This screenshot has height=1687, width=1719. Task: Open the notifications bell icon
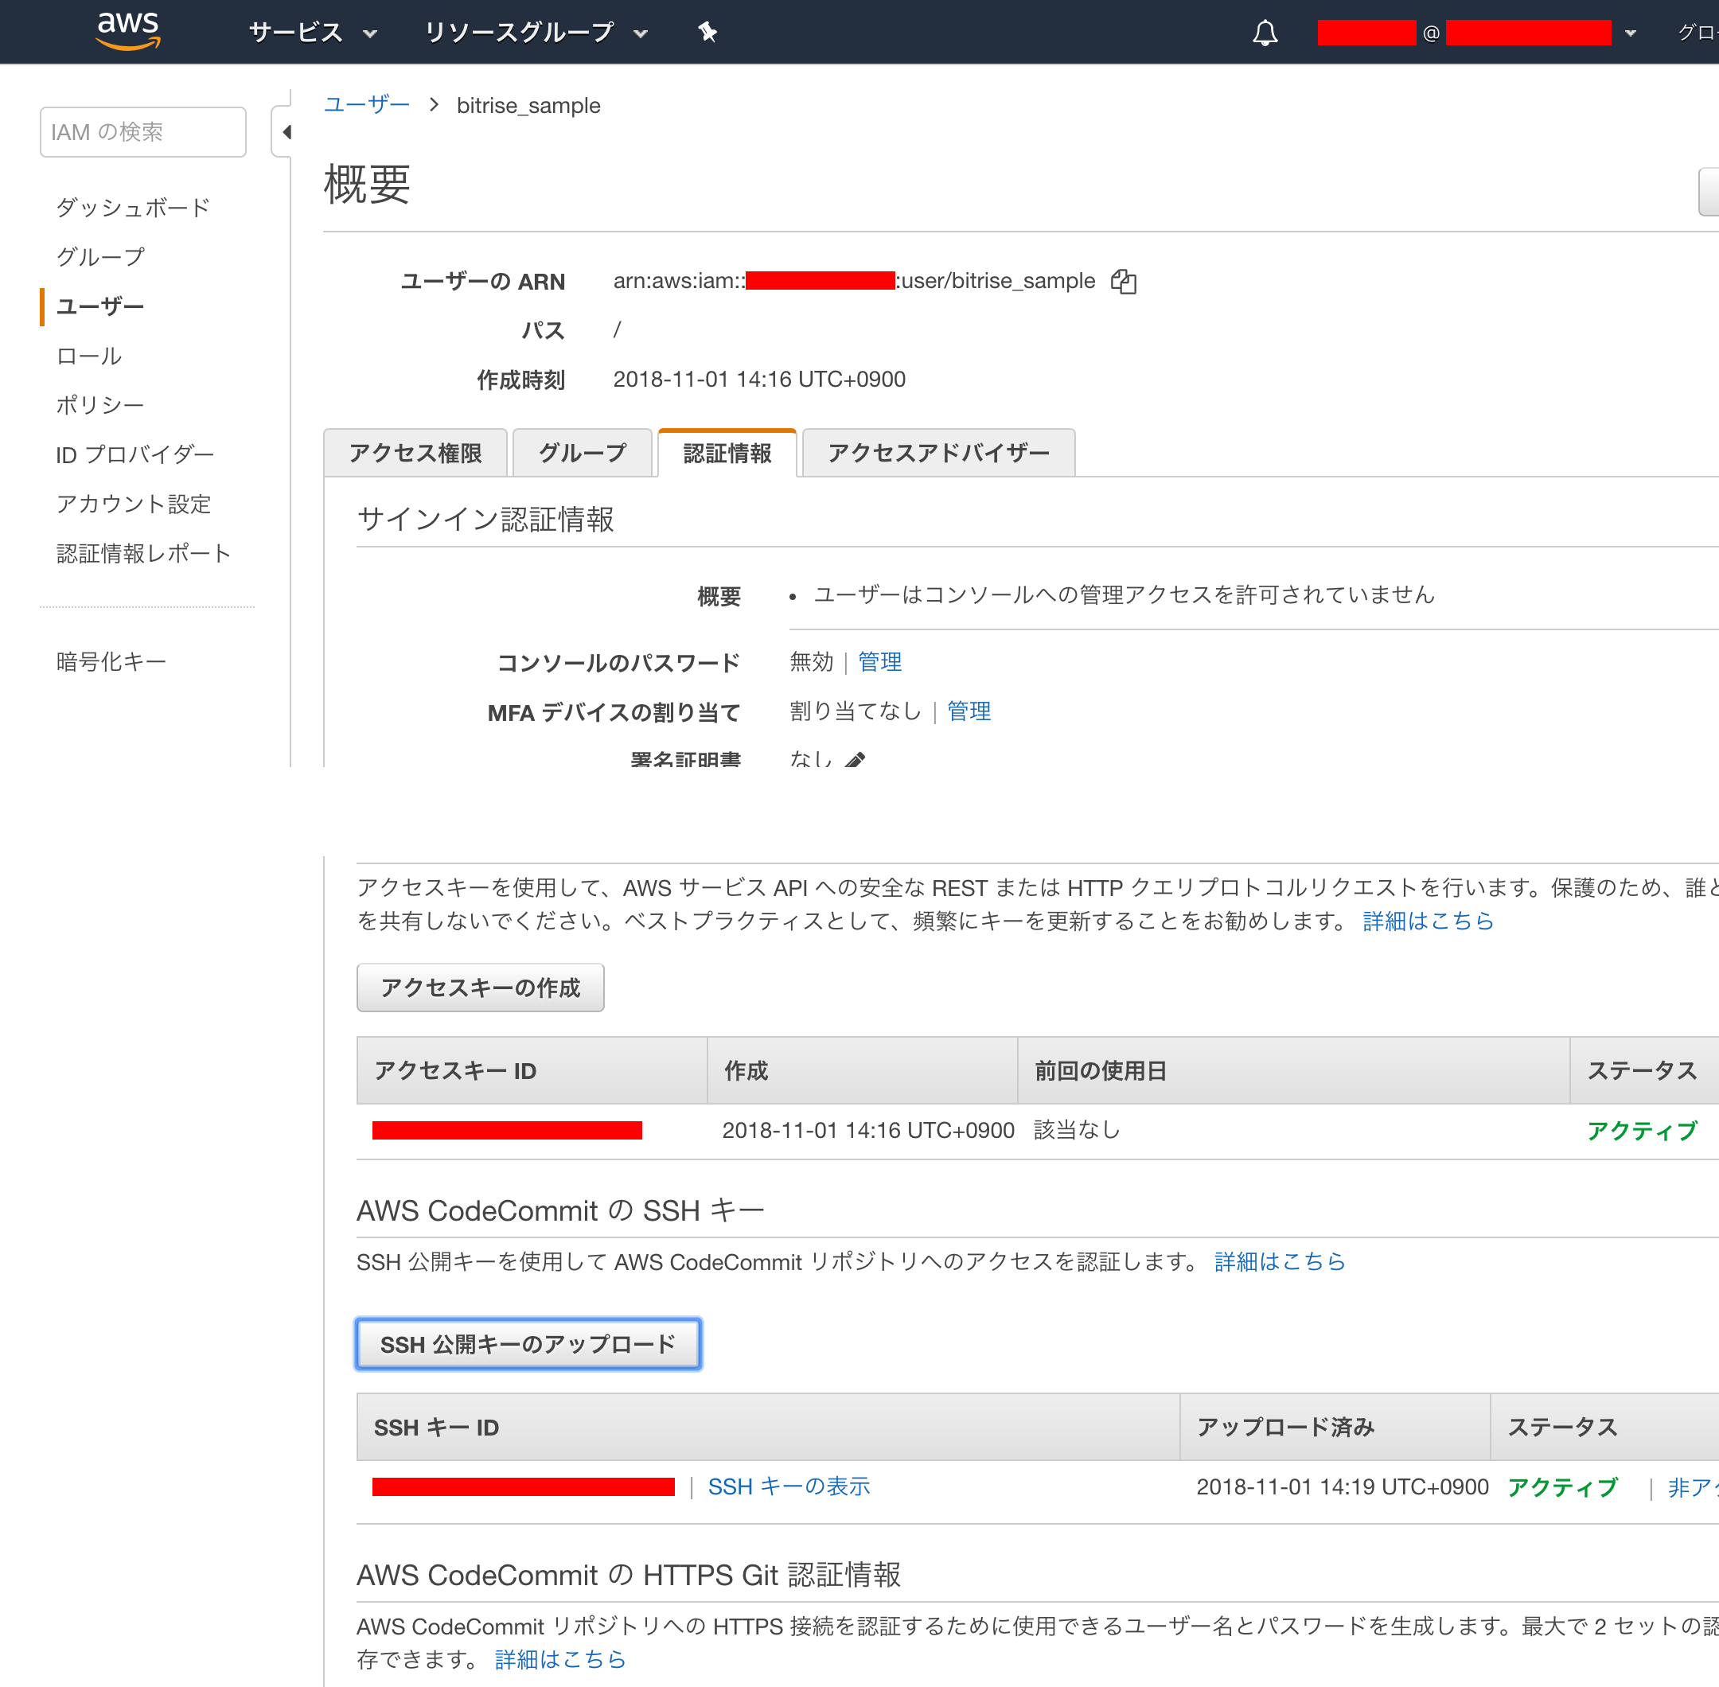click(1265, 33)
